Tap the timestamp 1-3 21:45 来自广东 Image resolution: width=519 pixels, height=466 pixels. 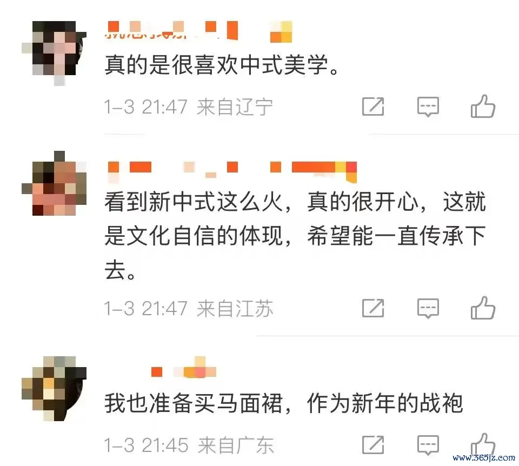[189, 445]
